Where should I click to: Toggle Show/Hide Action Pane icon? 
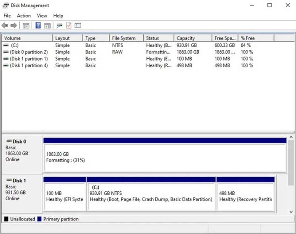click(x=47, y=26)
